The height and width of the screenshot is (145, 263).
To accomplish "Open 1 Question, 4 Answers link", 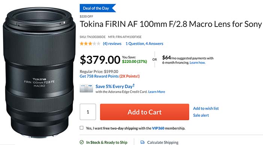I will click(144, 44).
